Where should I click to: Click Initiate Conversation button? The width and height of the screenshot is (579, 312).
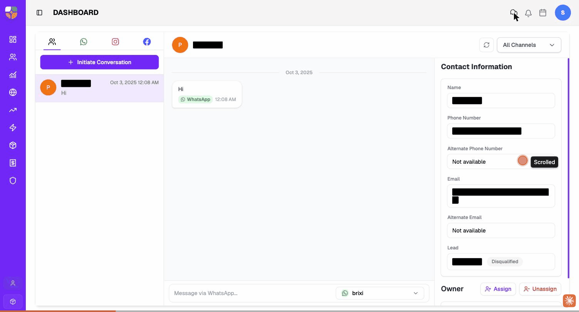click(x=99, y=62)
